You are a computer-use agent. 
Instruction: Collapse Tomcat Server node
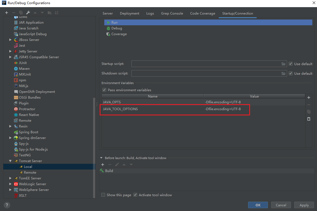pos(10,161)
